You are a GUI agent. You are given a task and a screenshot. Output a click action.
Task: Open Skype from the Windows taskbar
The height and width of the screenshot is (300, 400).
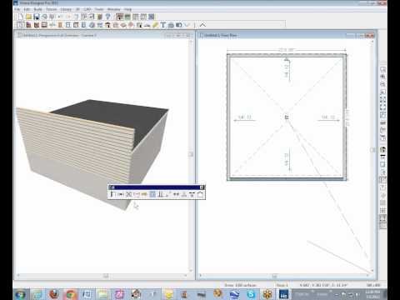pos(251,294)
